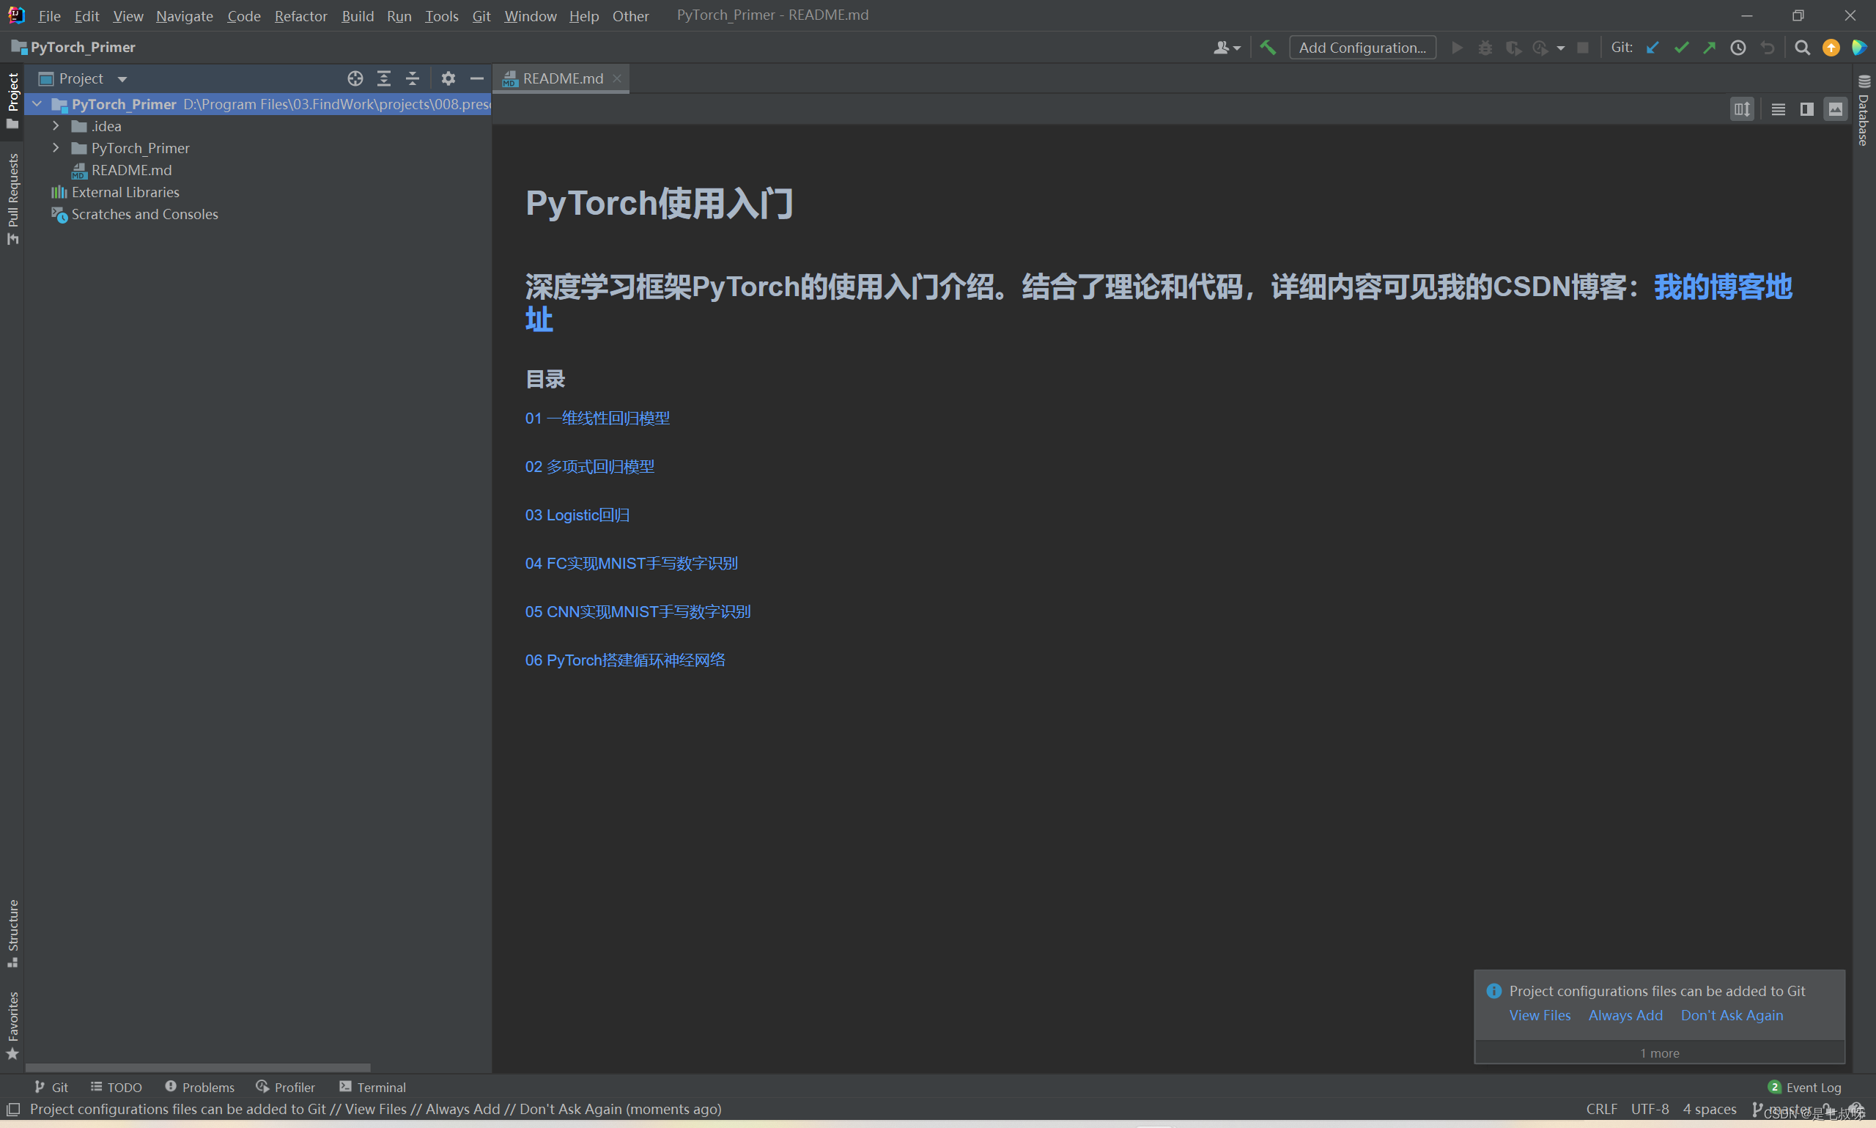Viewport: 1876px width, 1128px height.
Task: Click Git Update Project blue arrow
Action: tap(1652, 47)
